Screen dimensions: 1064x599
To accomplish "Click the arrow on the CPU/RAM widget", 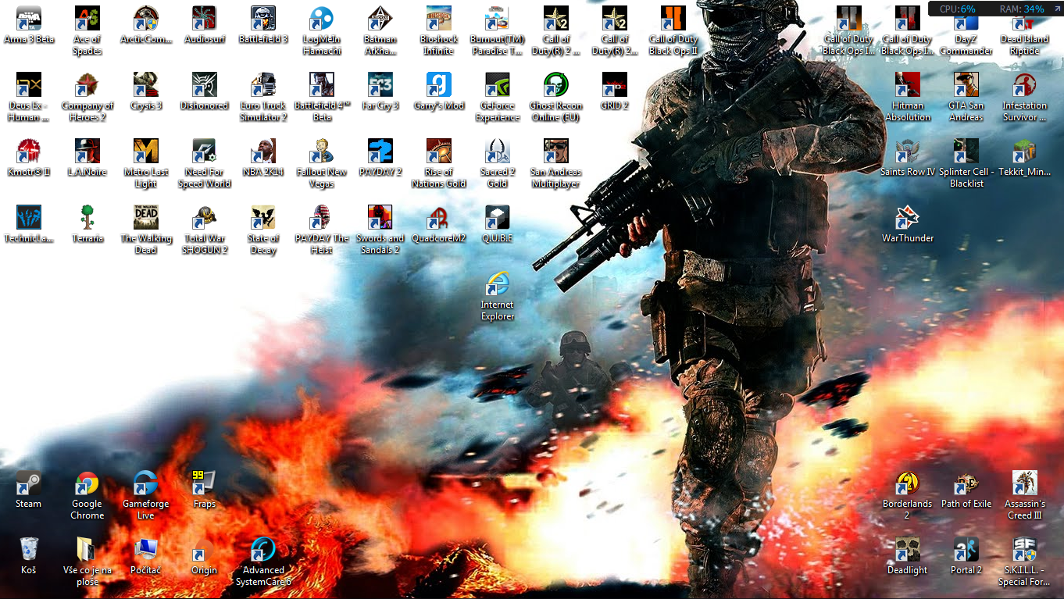I will point(1056,9).
